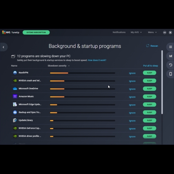Open the My AVG dropdown
Image resolution: width=174 pixels, height=174 pixels.
[x=136, y=32]
